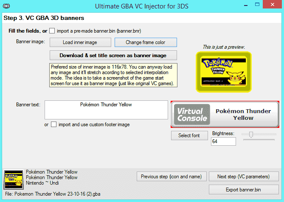This screenshot has width=284, height=202.
Task: Click Download & set title screen as banner image
Action: [x=113, y=55]
